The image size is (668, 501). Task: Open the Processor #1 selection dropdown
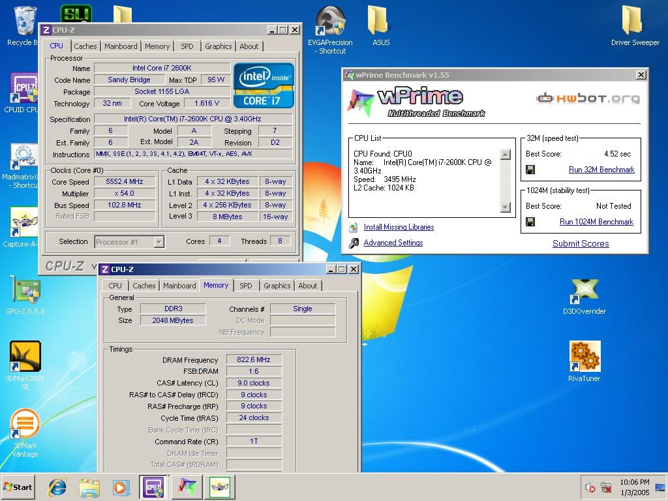click(159, 242)
